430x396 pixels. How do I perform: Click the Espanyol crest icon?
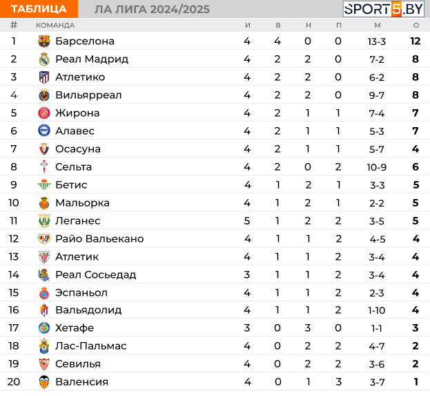tap(44, 293)
